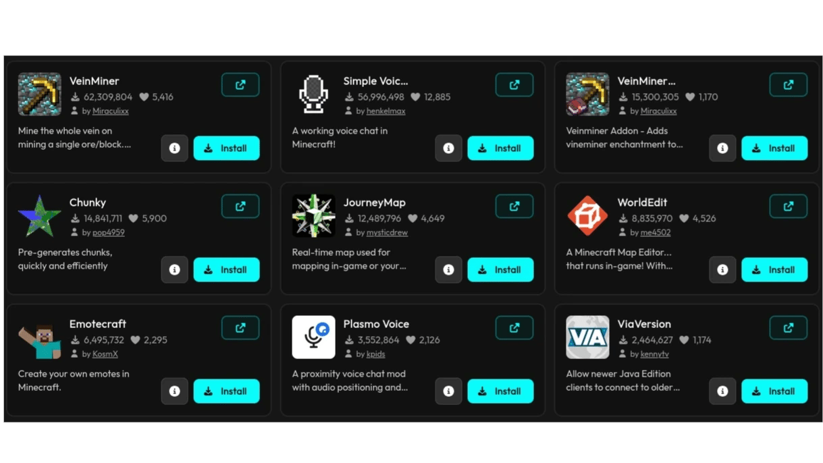Click the ViaVersion VIA logo thumbnail
The height and width of the screenshot is (463, 823).
pos(588,337)
